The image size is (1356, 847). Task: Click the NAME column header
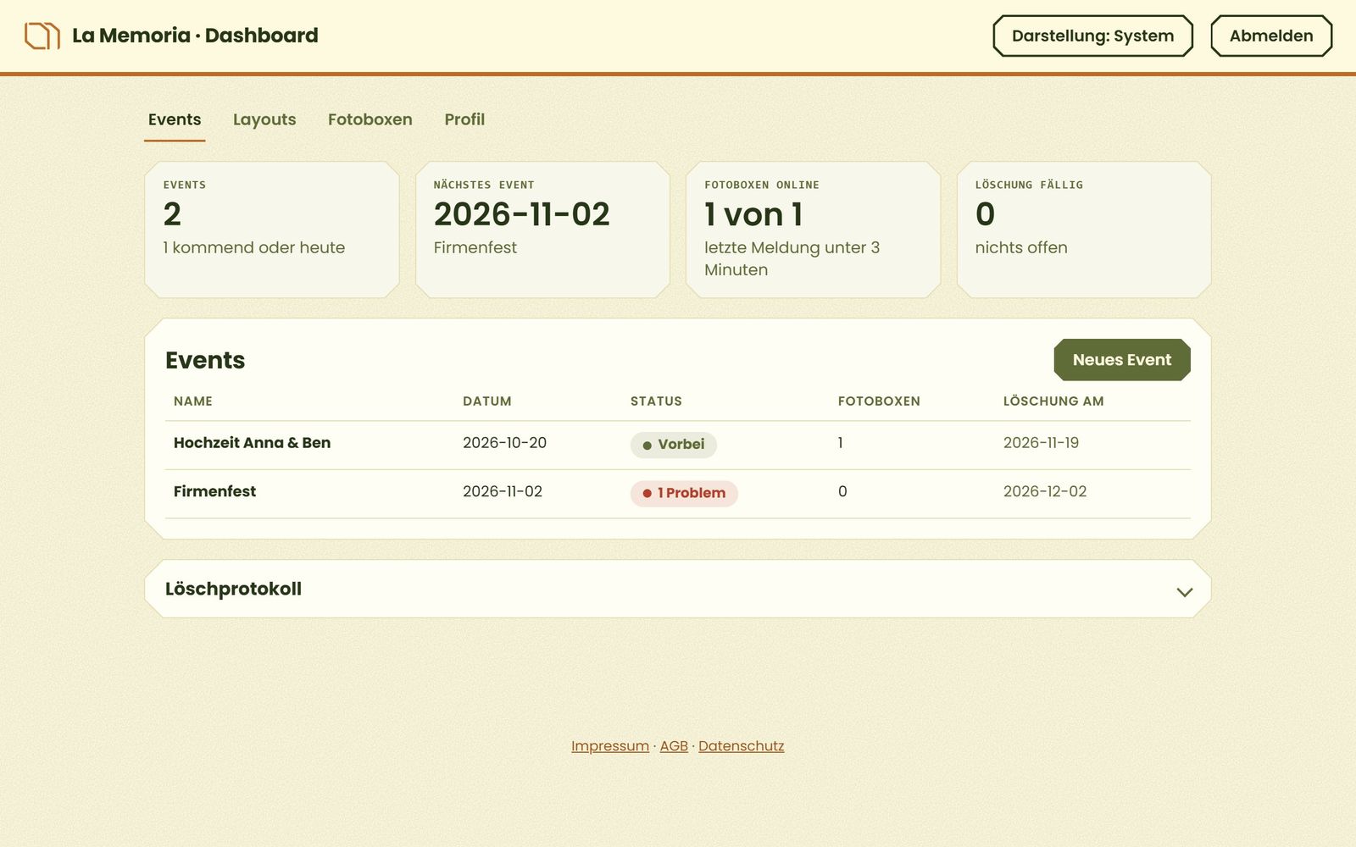[193, 401]
